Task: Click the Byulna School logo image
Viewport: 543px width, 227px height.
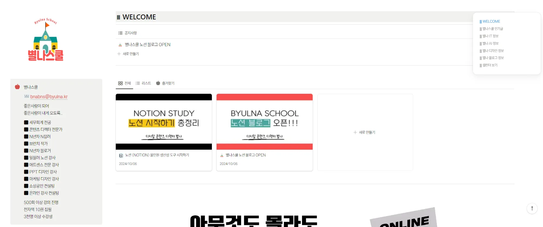Action: click(46, 40)
